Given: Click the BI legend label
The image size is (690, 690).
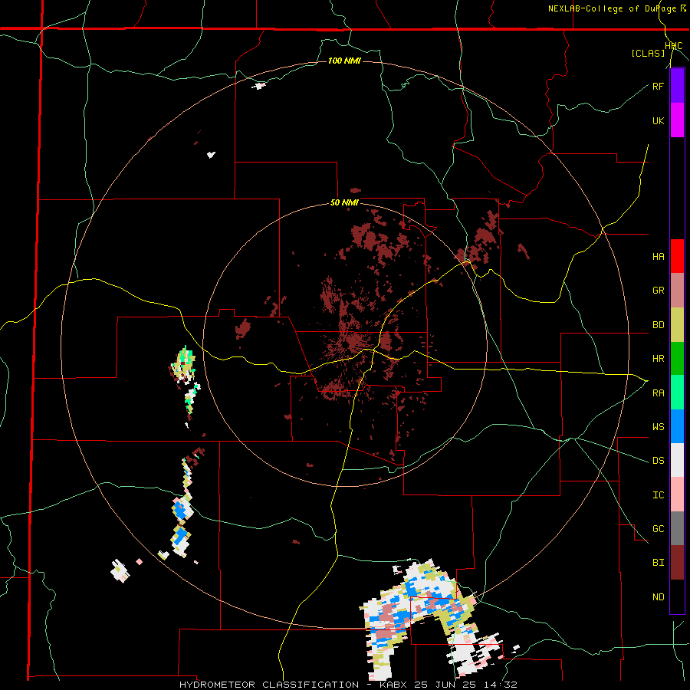Looking at the screenshot, I should point(658,563).
